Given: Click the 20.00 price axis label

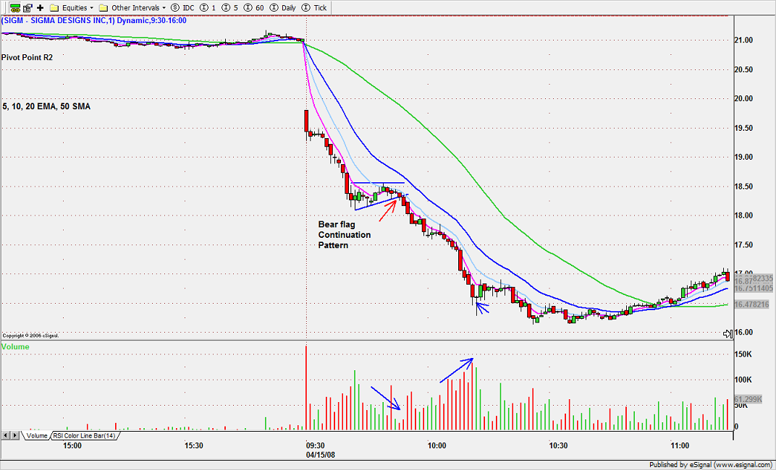Looking at the screenshot, I should 743,98.
